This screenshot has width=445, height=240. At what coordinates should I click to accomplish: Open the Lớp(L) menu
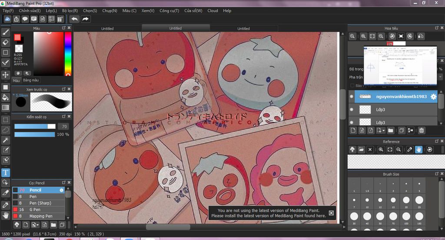[x=51, y=11]
